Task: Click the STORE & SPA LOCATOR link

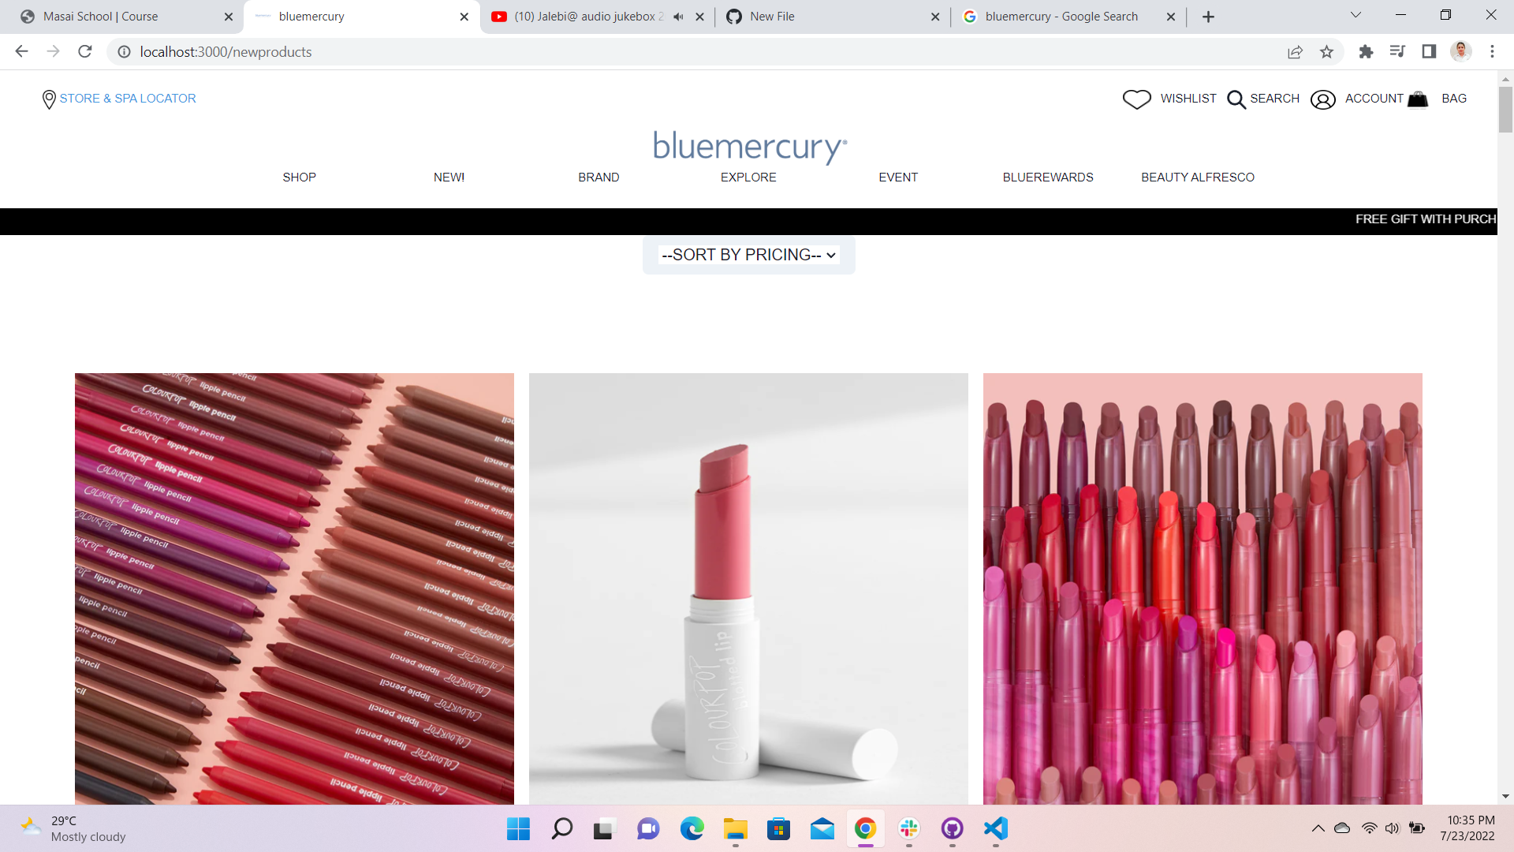Action: coord(128,99)
